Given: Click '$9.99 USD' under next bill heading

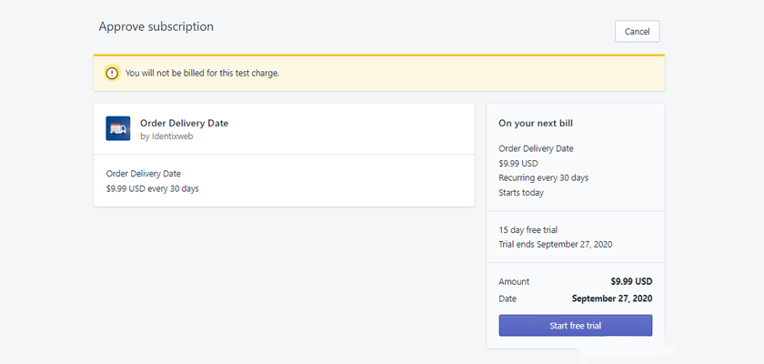Looking at the screenshot, I should click(x=518, y=163).
